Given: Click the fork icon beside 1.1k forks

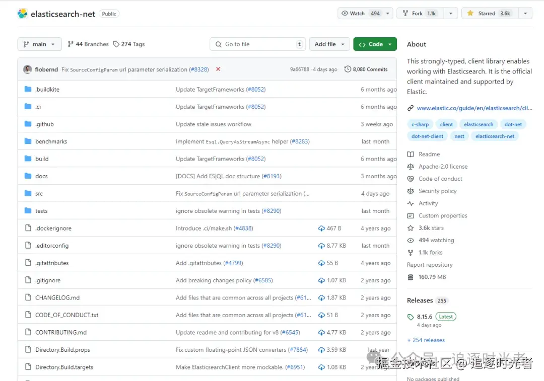Looking at the screenshot, I should (411, 252).
